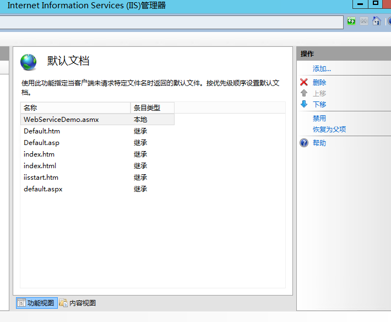Click the address bar field
Screen dimensions: 391x322
[172, 22]
